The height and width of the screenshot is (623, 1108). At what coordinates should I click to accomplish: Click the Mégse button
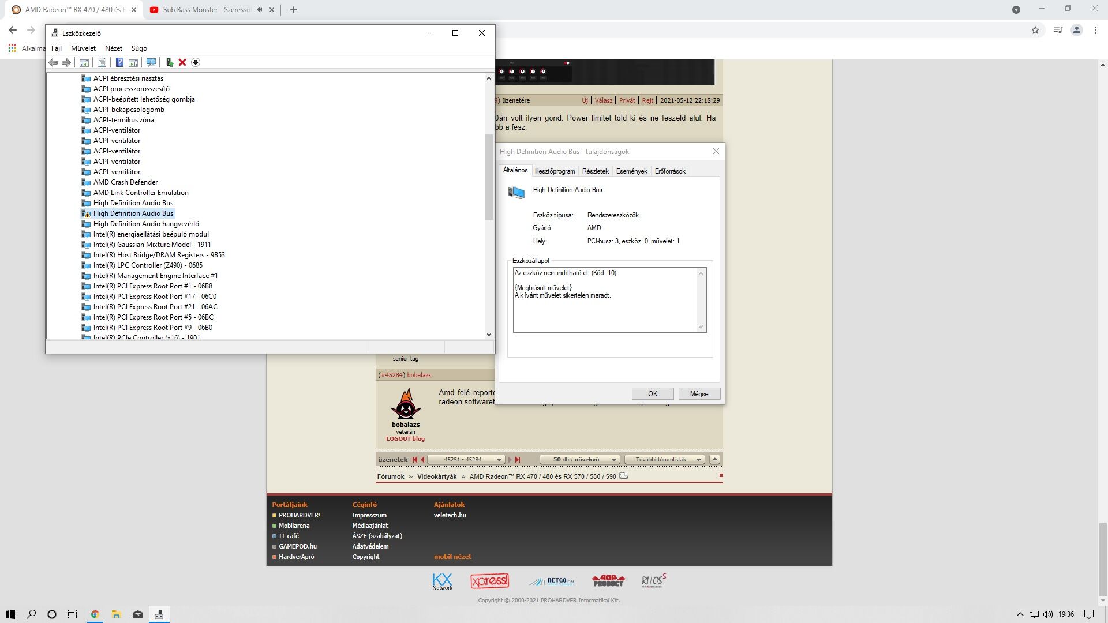pos(699,394)
